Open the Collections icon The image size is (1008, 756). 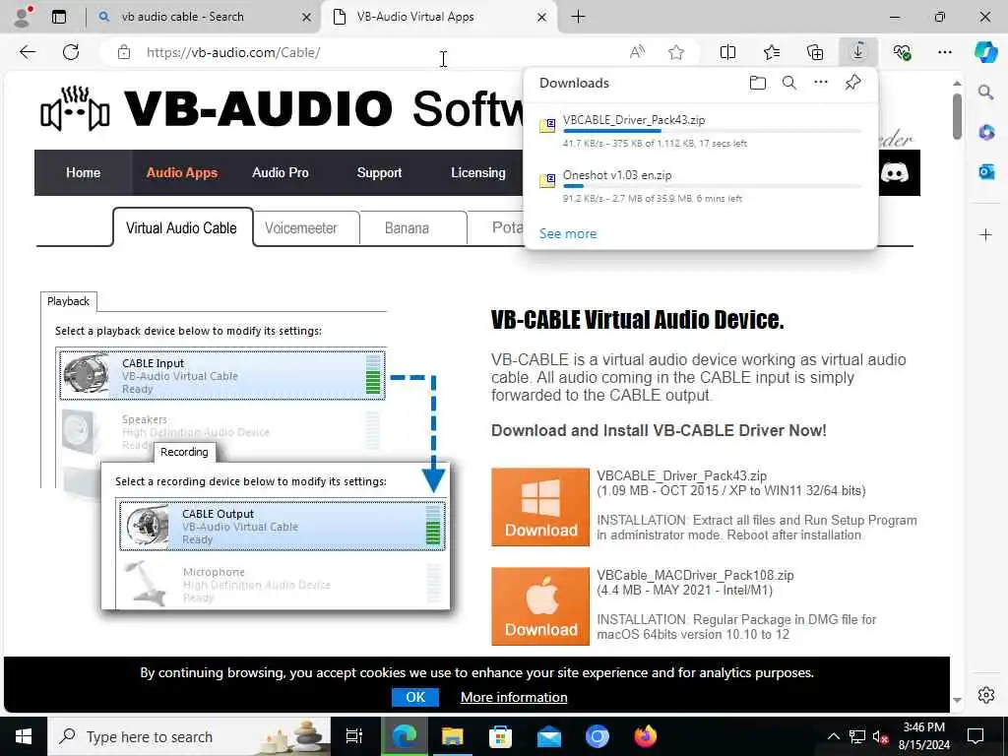point(814,52)
